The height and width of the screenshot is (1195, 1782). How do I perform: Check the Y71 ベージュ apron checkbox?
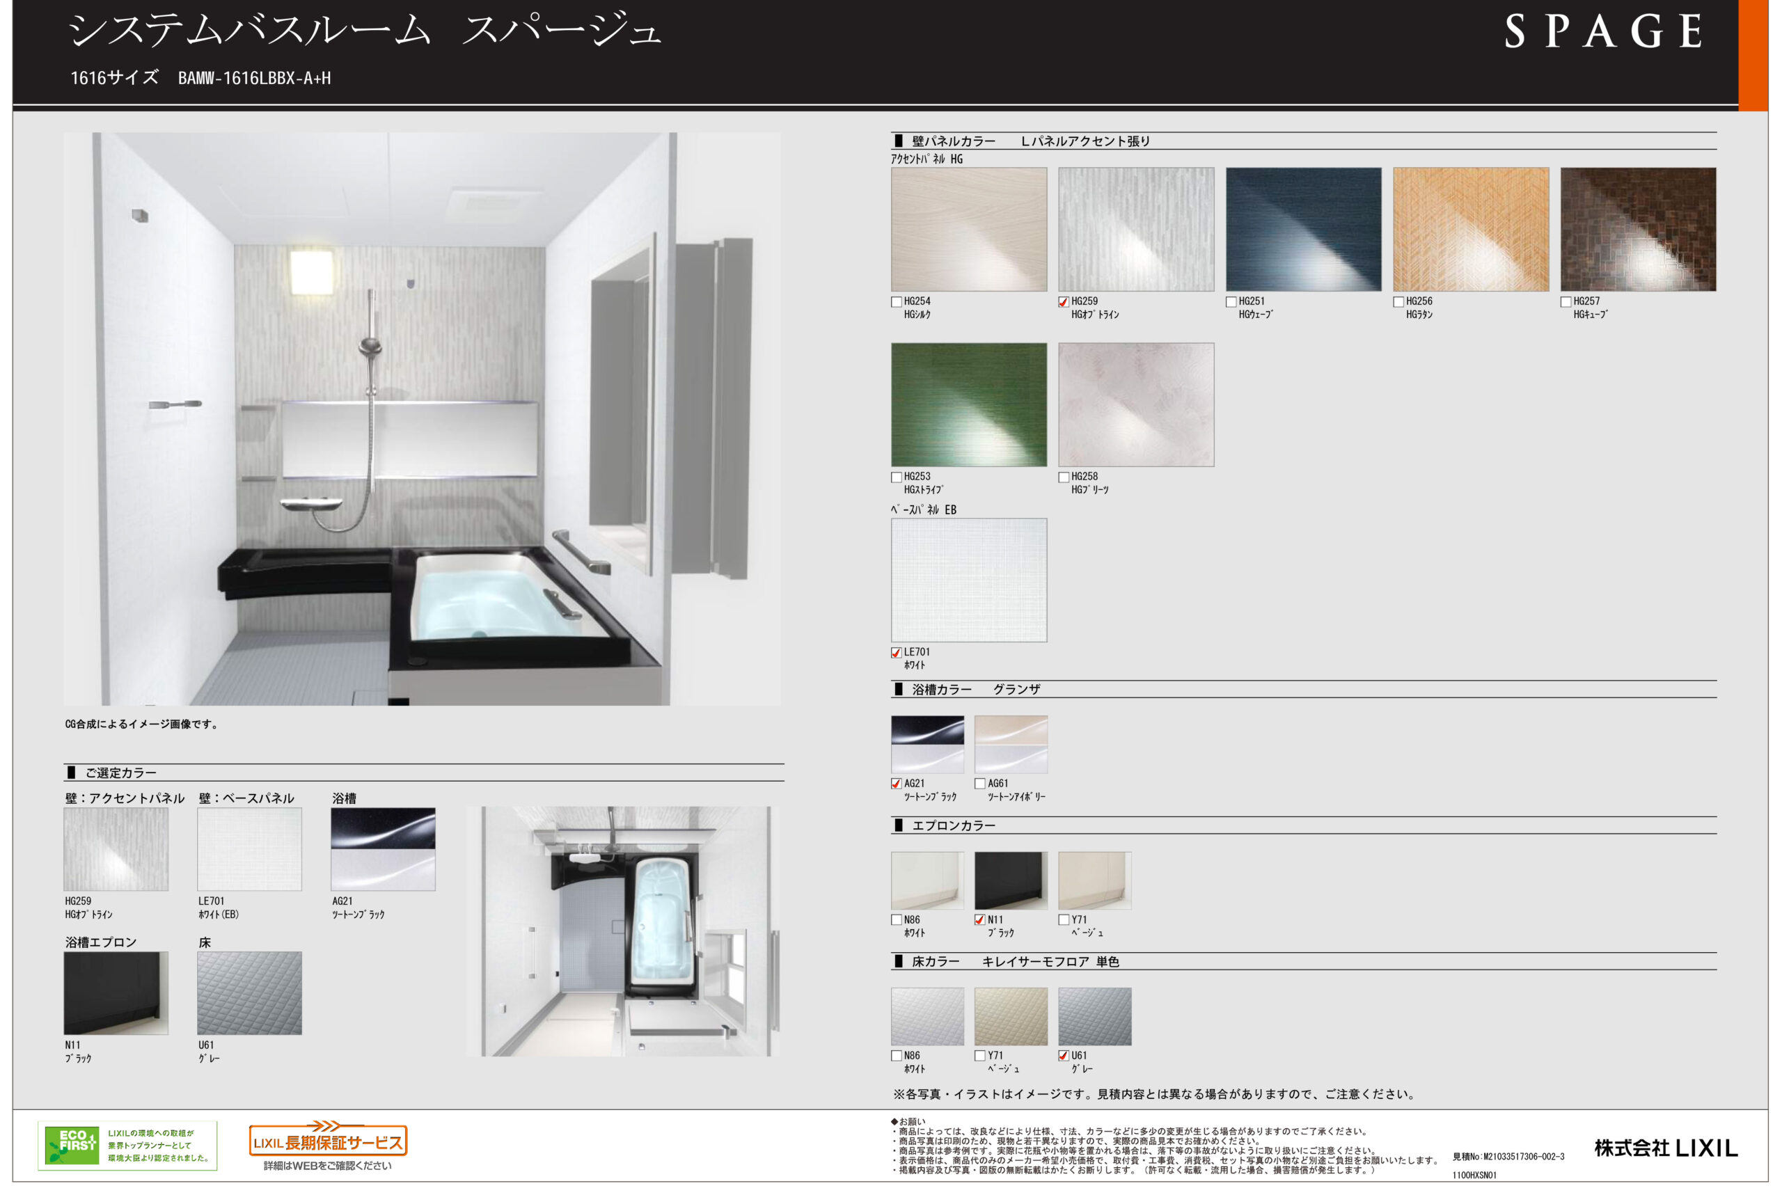[x=1063, y=920]
